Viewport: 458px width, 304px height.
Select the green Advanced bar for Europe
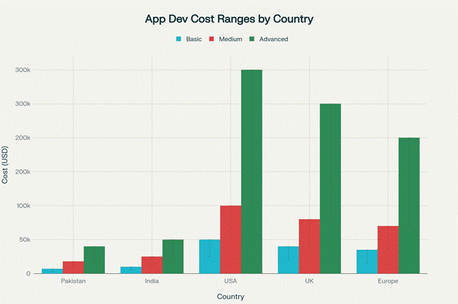(409, 205)
